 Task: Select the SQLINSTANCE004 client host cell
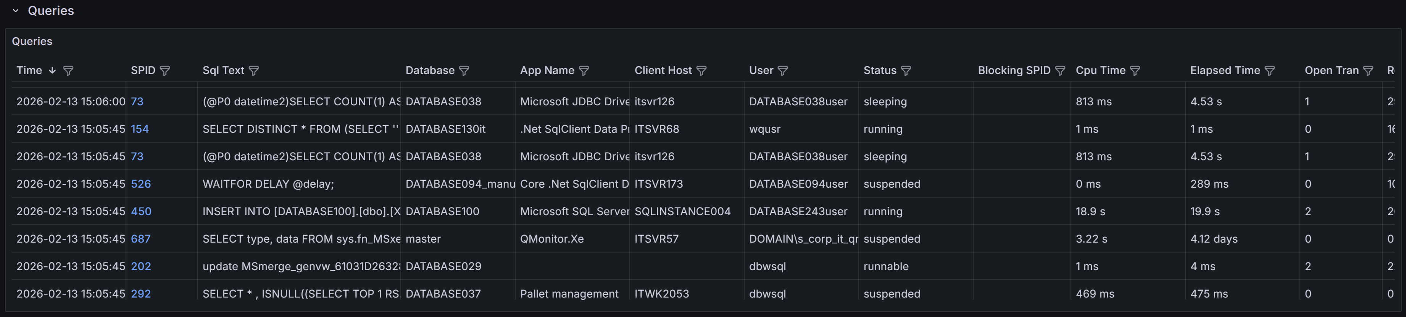point(687,211)
